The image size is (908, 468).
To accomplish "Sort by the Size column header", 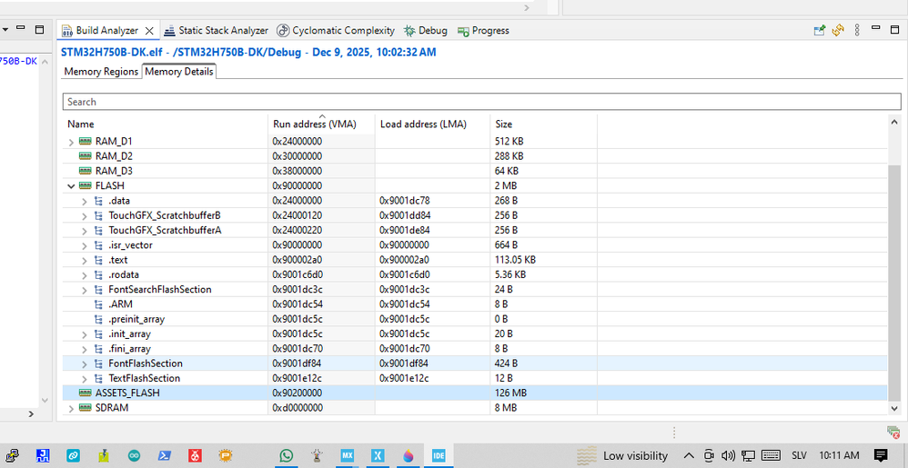I will point(544,124).
